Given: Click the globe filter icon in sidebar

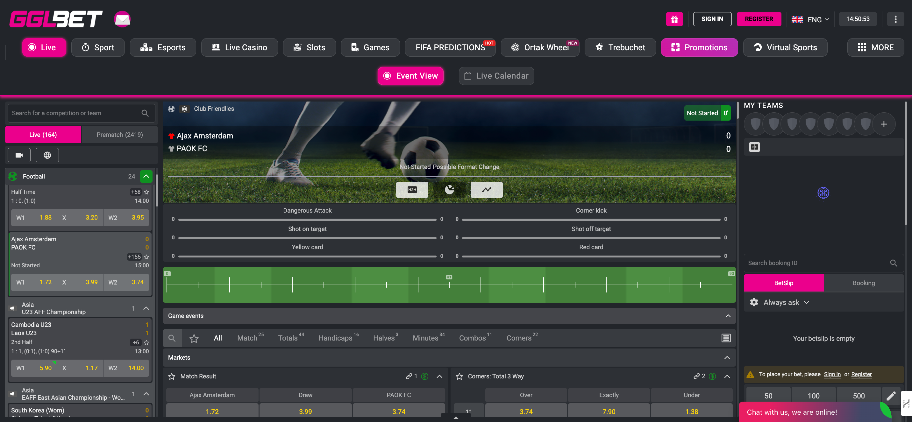Looking at the screenshot, I should 47,155.
